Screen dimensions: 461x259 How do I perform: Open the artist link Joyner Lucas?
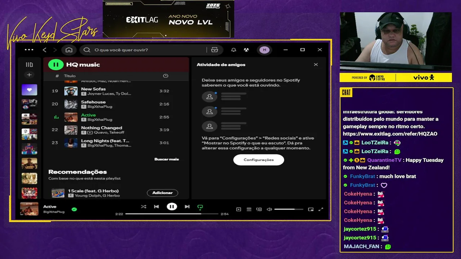pos(100,94)
